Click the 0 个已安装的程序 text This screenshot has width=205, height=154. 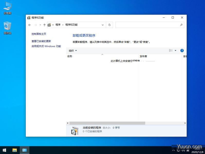(x=92, y=131)
